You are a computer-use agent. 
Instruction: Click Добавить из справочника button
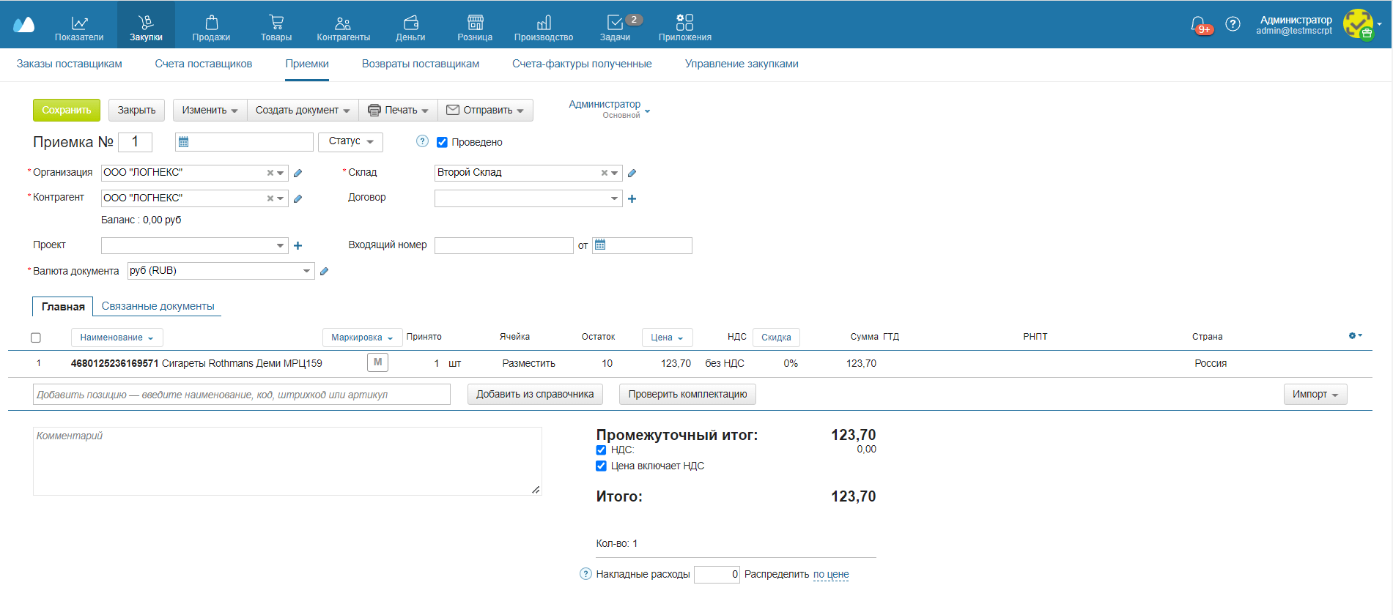pyautogui.click(x=535, y=395)
